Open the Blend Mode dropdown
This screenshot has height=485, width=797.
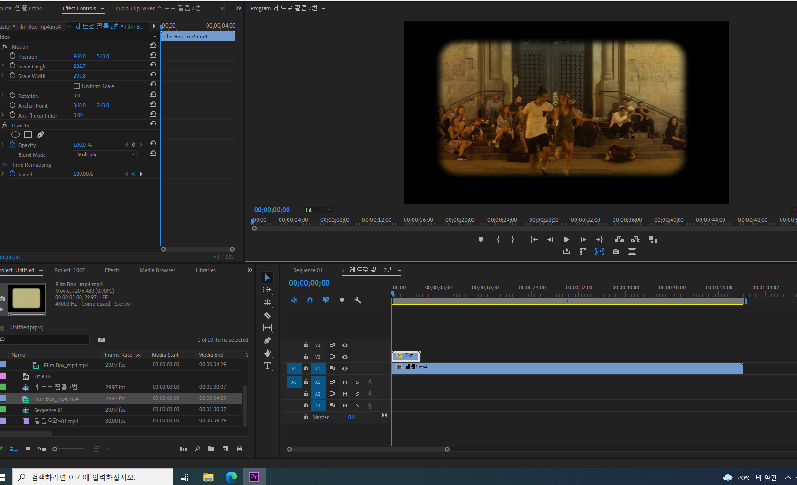[x=105, y=154]
